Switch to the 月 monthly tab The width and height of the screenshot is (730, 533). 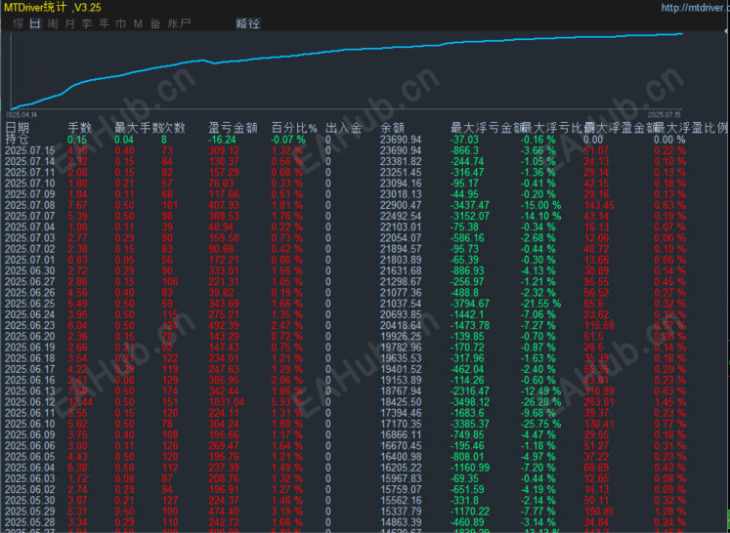[69, 23]
